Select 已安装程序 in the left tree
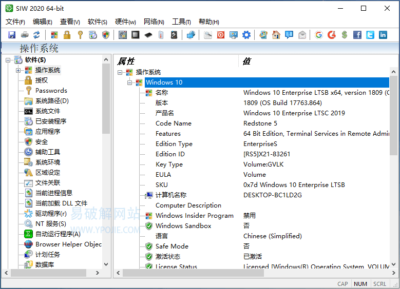Image resolution: width=400 pixels, height=289 pixels. [x=50, y=121]
